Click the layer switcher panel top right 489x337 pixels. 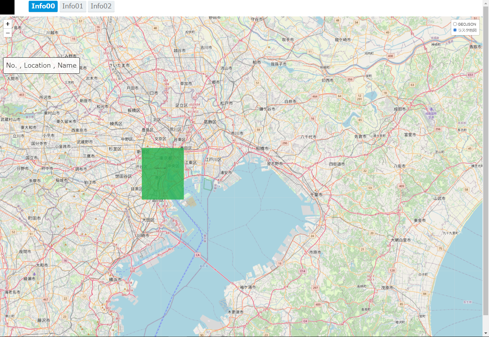[465, 27]
